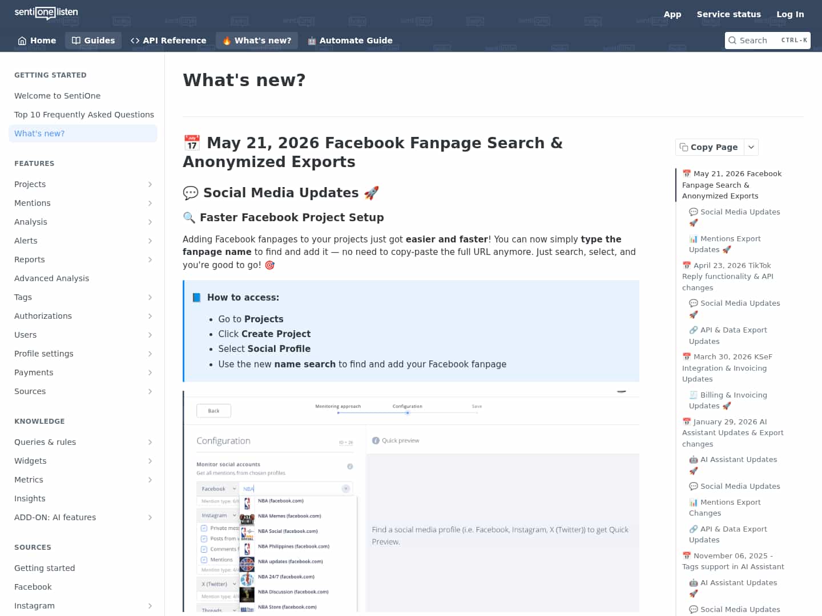Click the speech bubble emoji before Social Media Updates heading

click(191, 193)
